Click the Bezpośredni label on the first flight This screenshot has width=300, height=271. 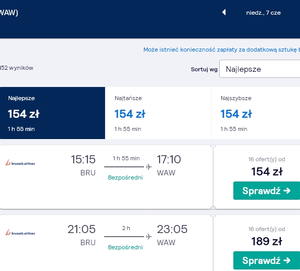tap(125, 177)
